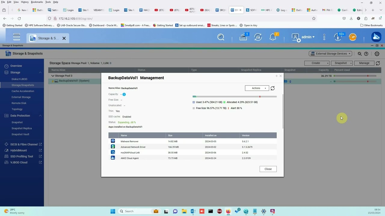This screenshot has width=385, height=216.
Task: Reload the Firefox page
Action: coord(19,18)
